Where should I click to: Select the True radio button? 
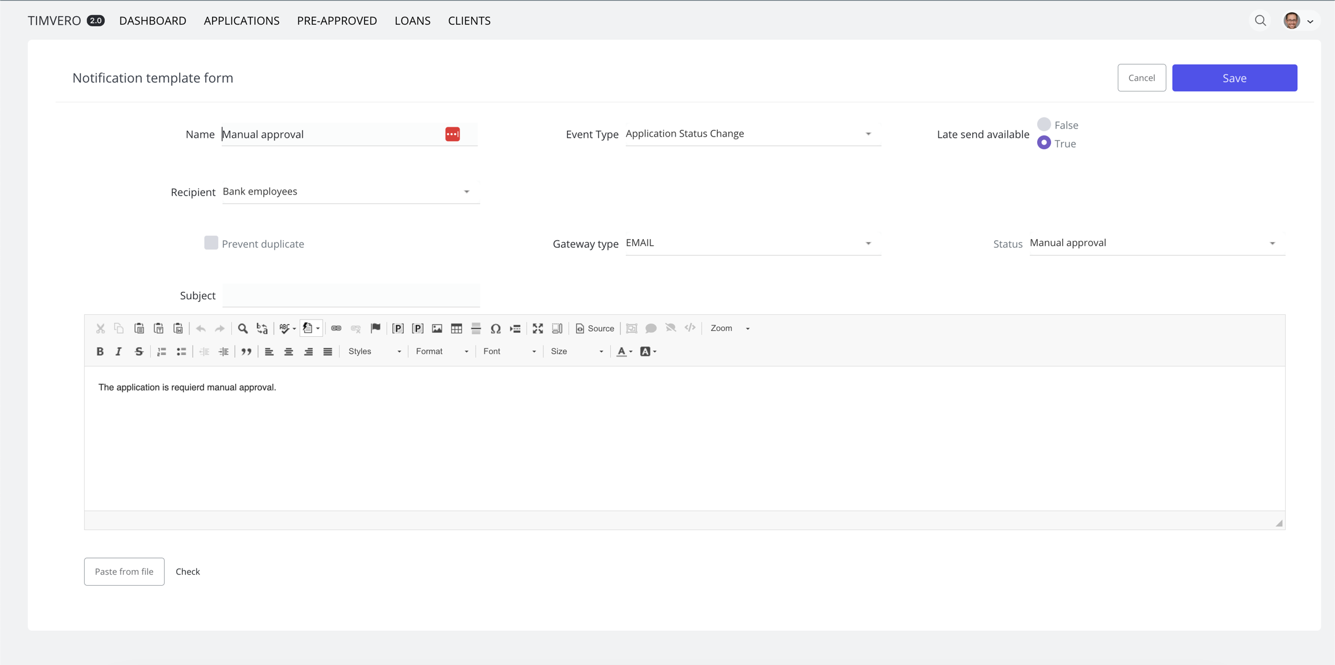tap(1044, 143)
